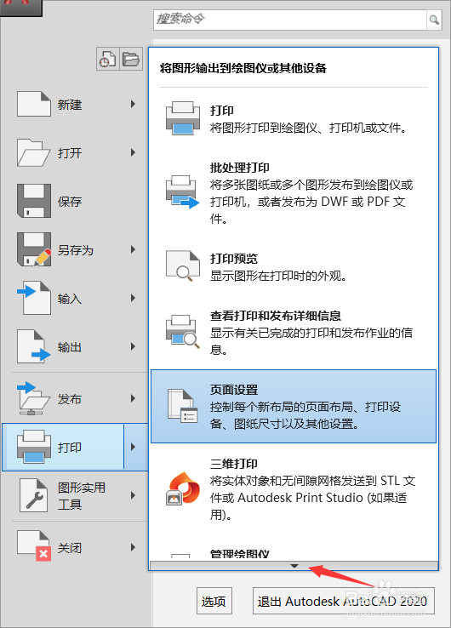Select 关闭 menu label

[70, 548]
